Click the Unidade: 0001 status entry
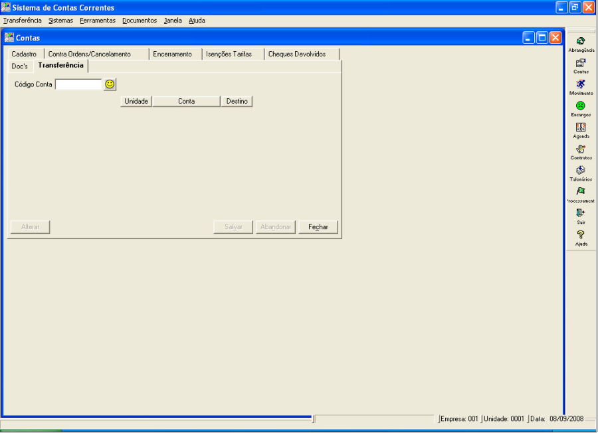598x433 pixels. click(504, 419)
